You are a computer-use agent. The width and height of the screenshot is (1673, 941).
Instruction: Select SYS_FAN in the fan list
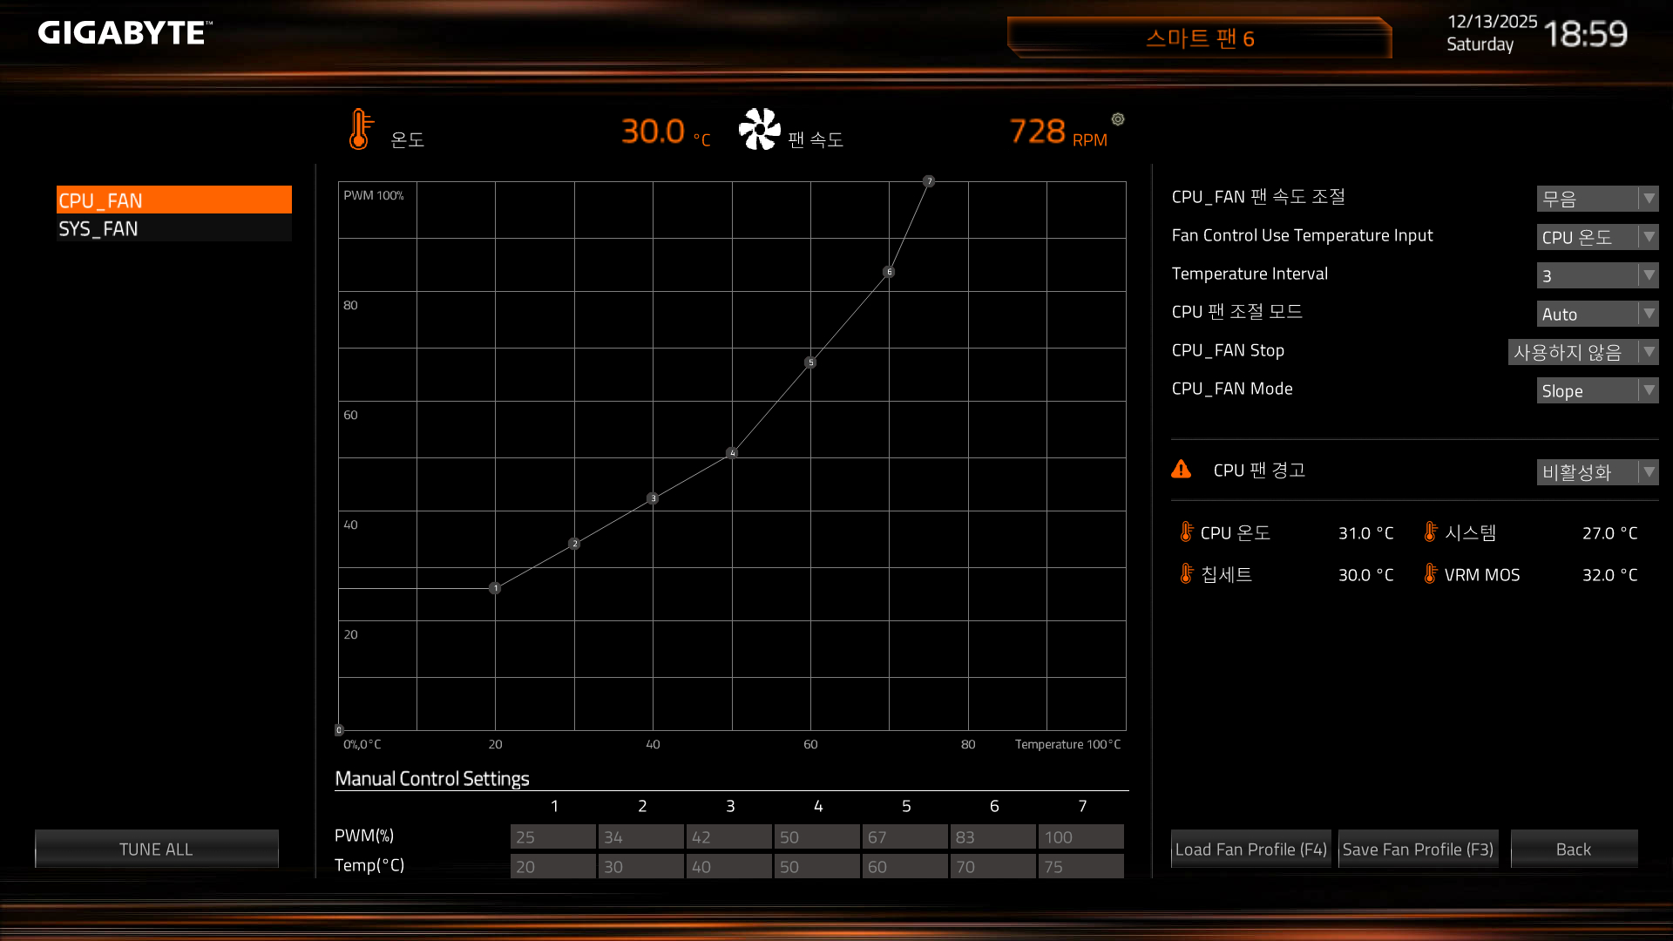(x=173, y=228)
